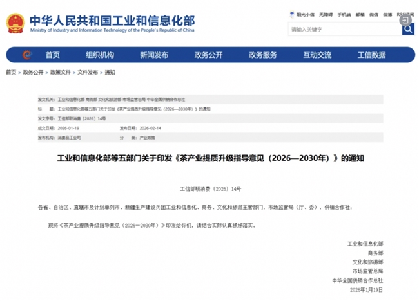Open 互动交流 in the navigation bar
Viewport: 419px width, 301px height.
pyautogui.click(x=317, y=55)
